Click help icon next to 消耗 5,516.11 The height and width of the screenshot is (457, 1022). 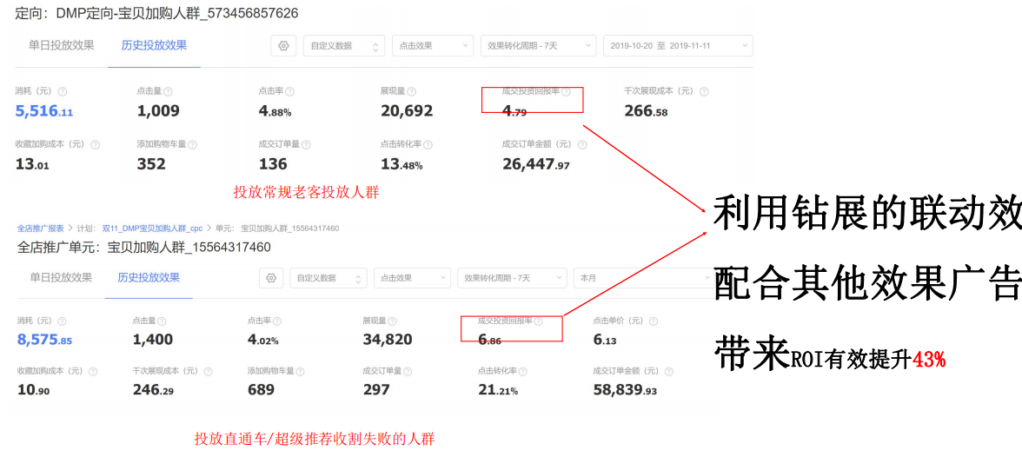tap(63, 91)
